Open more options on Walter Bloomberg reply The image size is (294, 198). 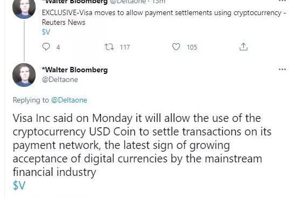coord(282,70)
